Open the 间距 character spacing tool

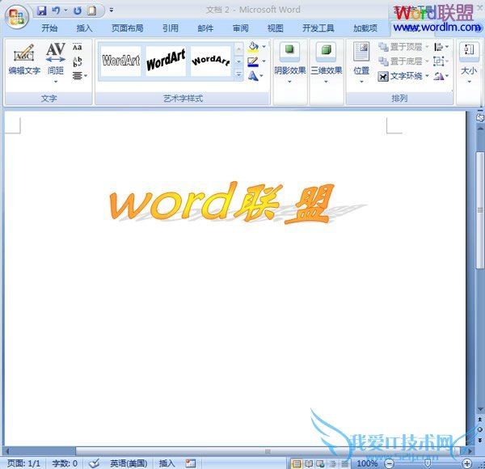pos(55,57)
